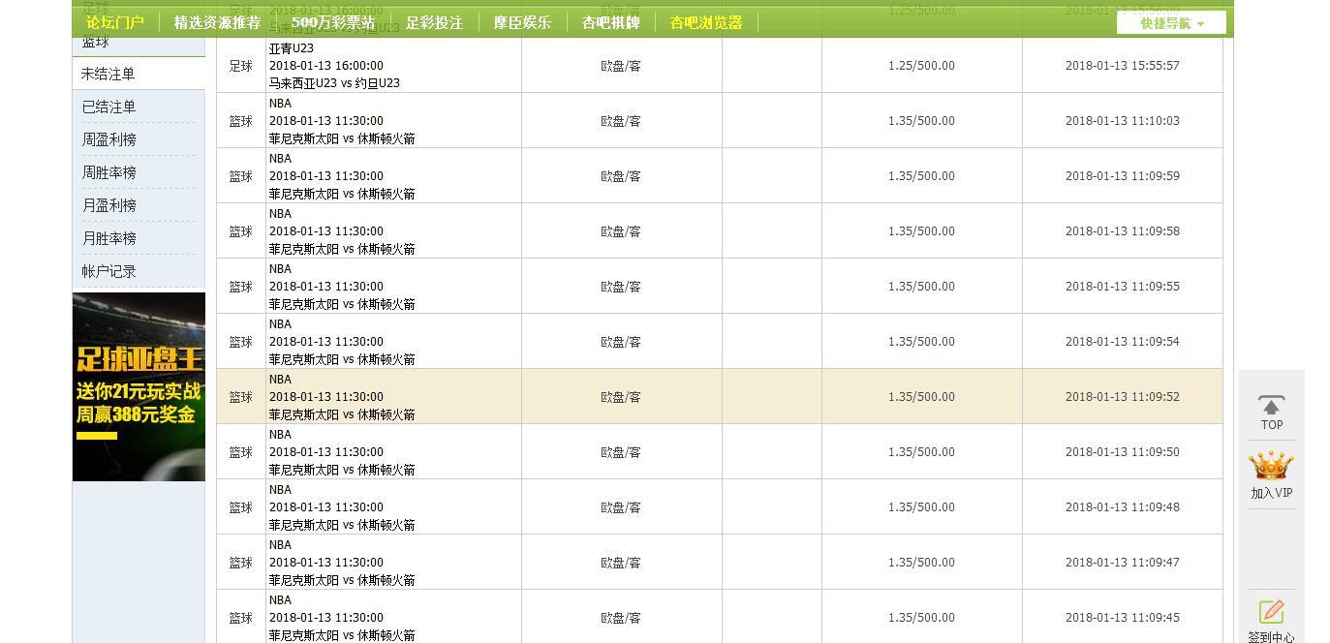Click timestamp 2018-01-13 11:09:59

tap(1122, 176)
